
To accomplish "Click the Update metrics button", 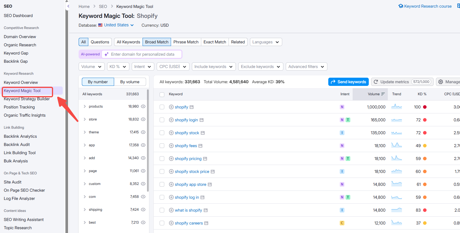I will [402, 82].
